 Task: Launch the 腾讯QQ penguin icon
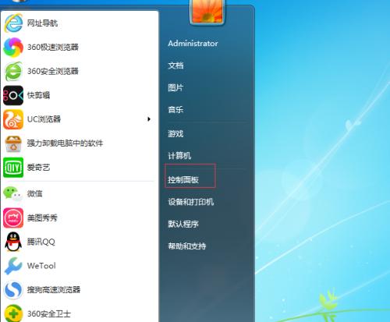pyautogui.click(x=13, y=242)
